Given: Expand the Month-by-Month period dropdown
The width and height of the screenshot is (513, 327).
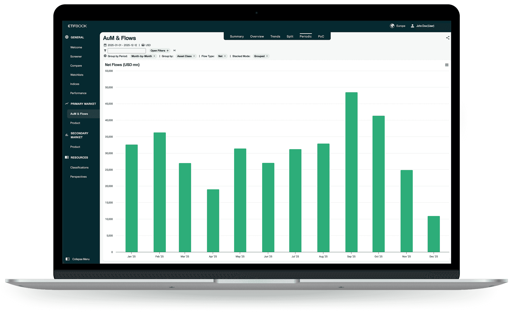Looking at the screenshot, I should click(143, 56).
